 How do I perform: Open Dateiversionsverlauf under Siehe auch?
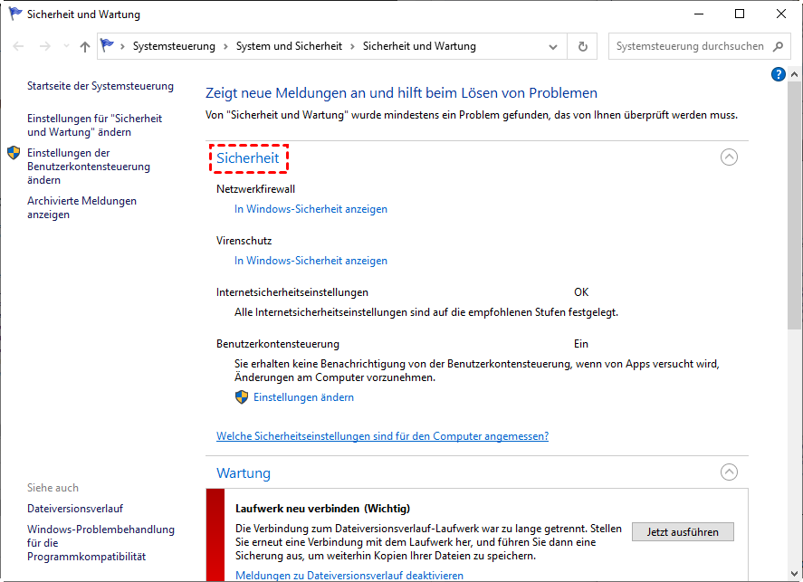pos(75,509)
